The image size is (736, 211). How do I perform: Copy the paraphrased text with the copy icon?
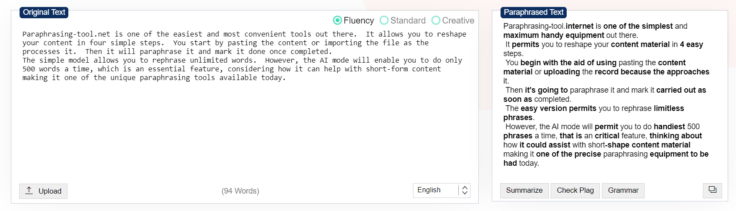tap(712, 190)
